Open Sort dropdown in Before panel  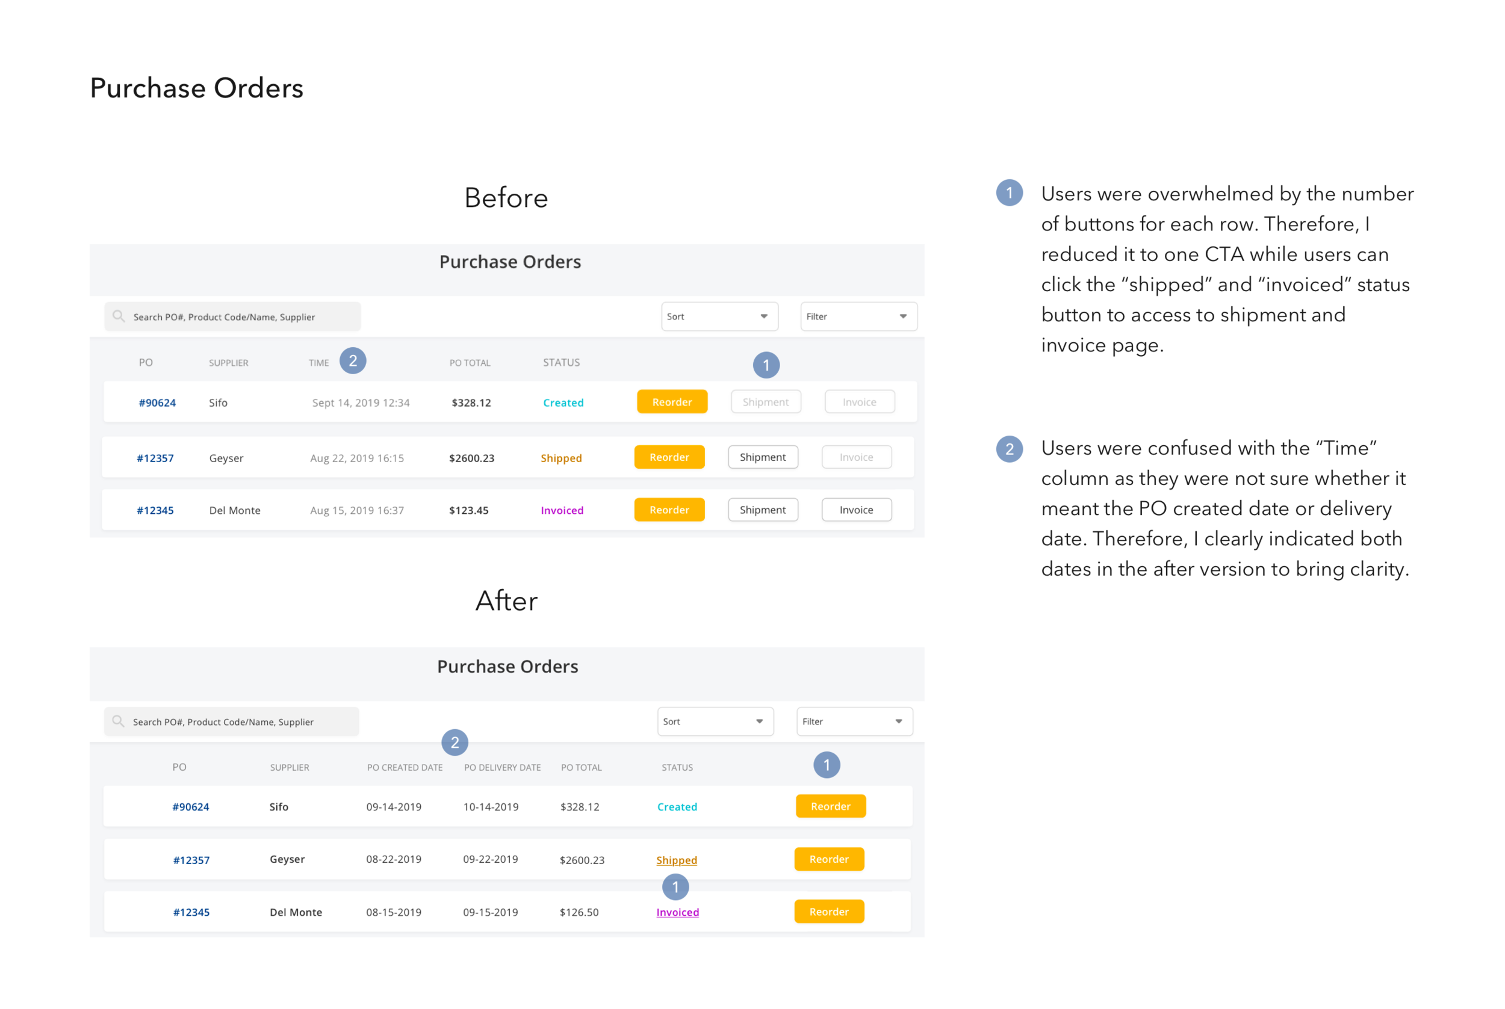[x=719, y=316]
